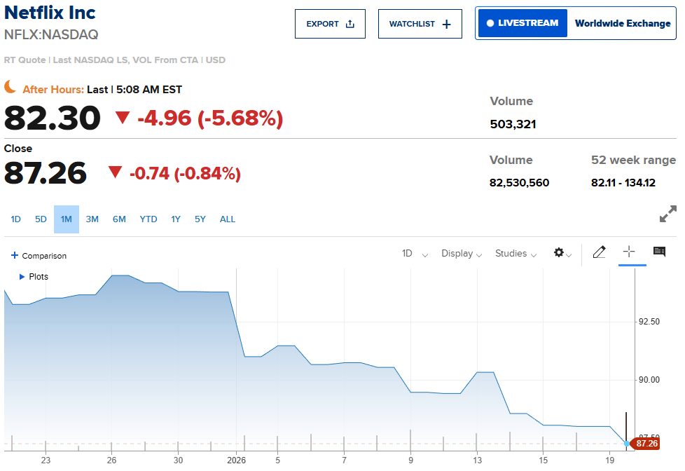Click the plus icon to add Comparison
Image resolution: width=685 pixels, height=471 pixels.
[x=15, y=256]
